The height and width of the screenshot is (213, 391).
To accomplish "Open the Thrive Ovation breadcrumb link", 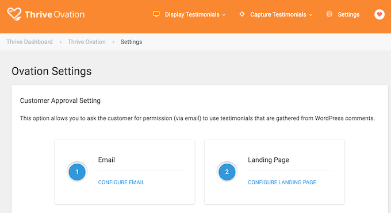I will coord(86,42).
